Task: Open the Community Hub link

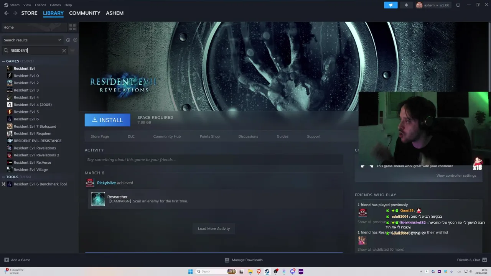Action: pyautogui.click(x=167, y=136)
